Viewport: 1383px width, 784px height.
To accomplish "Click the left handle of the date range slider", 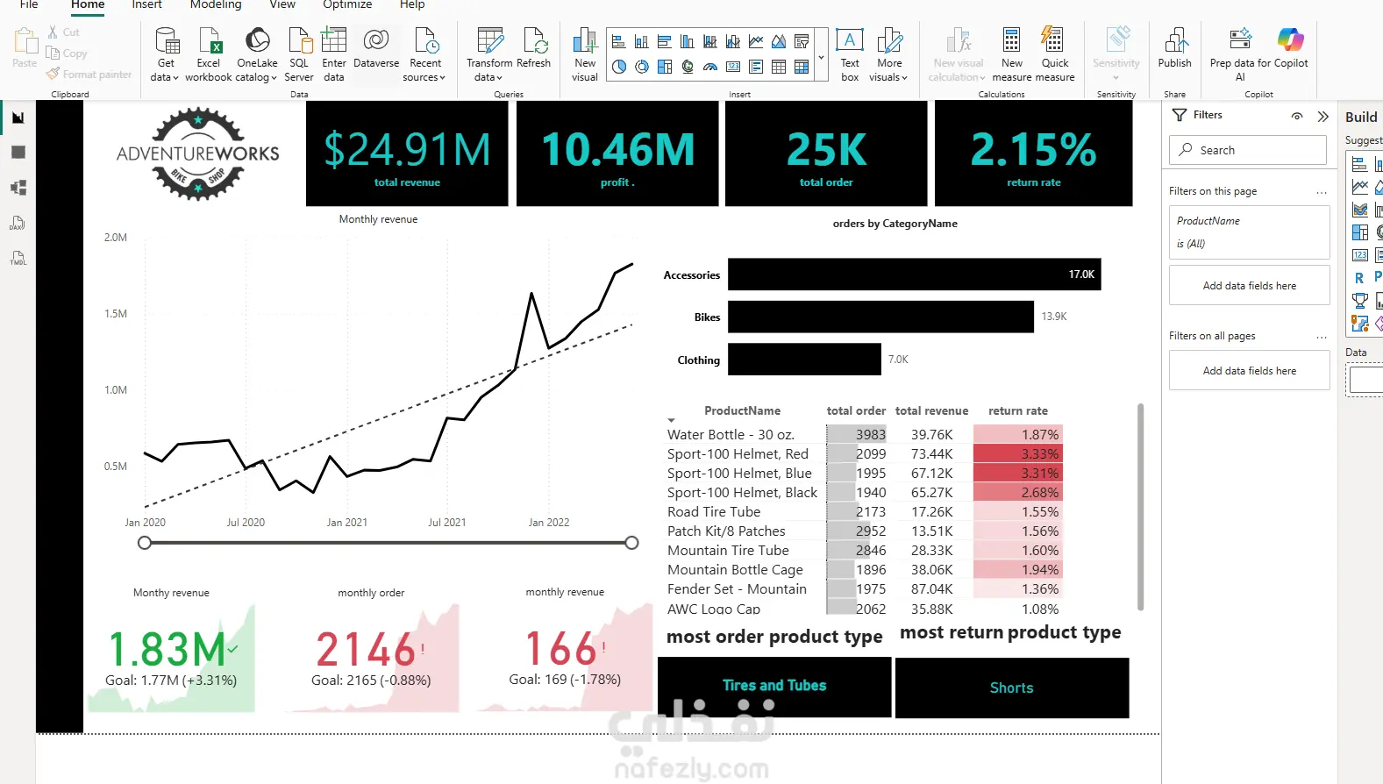I will (x=145, y=543).
